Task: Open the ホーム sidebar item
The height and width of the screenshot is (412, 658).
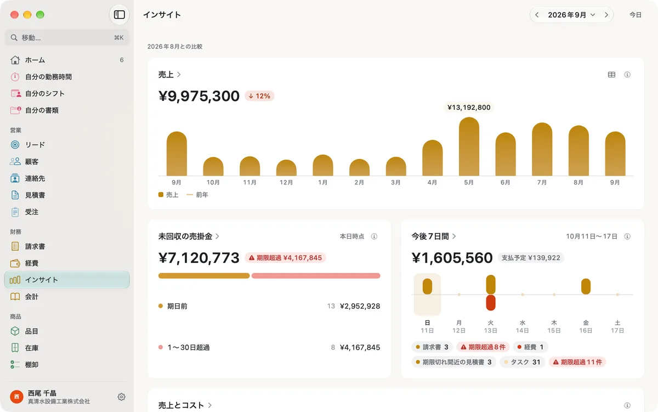Action: pyautogui.click(x=67, y=60)
